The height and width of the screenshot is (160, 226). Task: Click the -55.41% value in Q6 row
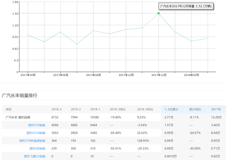[x=115, y=148]
